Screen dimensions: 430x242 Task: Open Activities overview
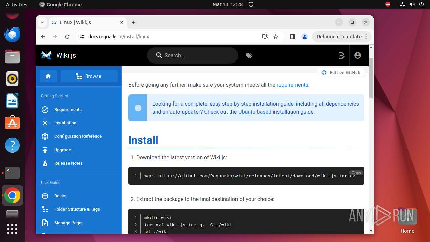click(x=16, y=4)
